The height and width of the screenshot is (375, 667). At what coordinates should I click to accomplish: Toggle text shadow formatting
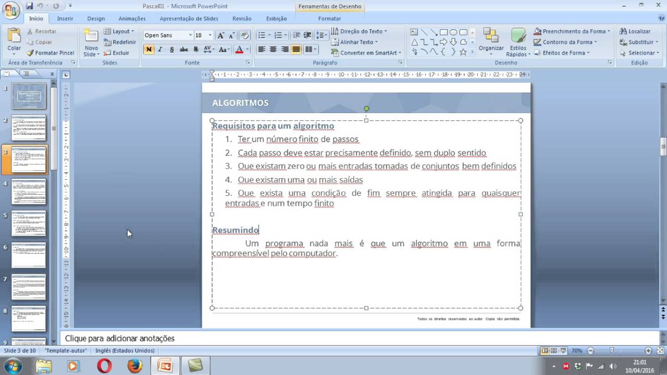(195, 49)
